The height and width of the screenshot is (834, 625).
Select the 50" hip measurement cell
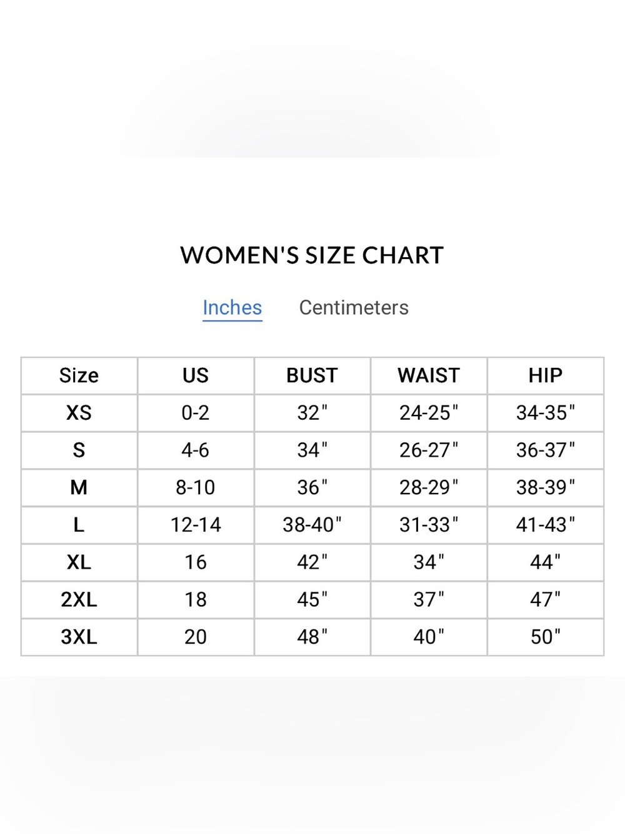pyautogui.click(x=546, y=637)
